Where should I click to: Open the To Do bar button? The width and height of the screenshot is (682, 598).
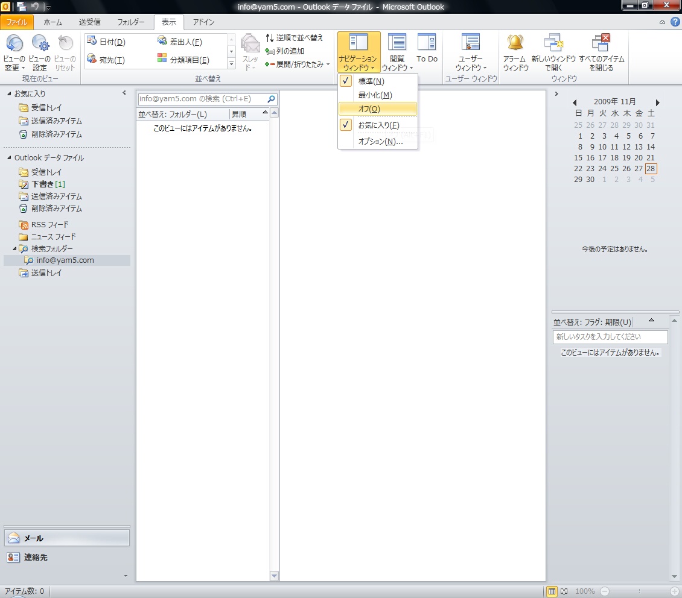pos(427,48)
